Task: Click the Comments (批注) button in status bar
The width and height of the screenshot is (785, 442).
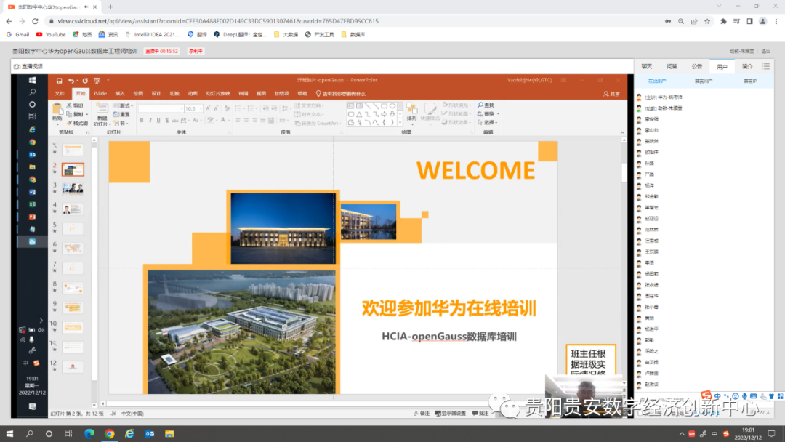Action: click(x=480, y=414)
